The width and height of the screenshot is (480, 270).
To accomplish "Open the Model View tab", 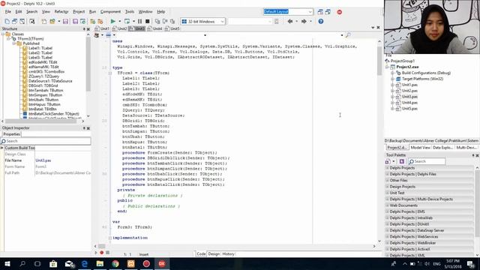I will [x=420, y=148].
